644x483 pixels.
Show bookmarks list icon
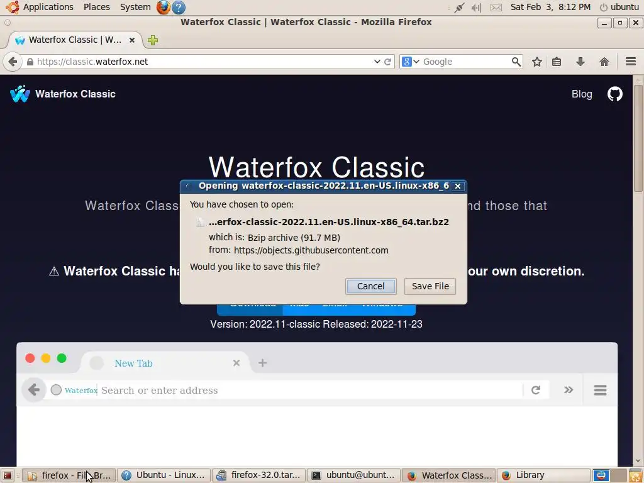click(x=557, y=62)
